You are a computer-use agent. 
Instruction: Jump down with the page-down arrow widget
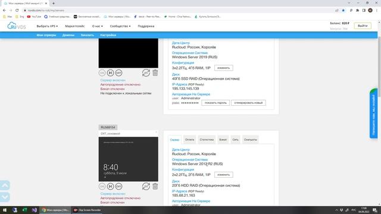click(5, 197)
